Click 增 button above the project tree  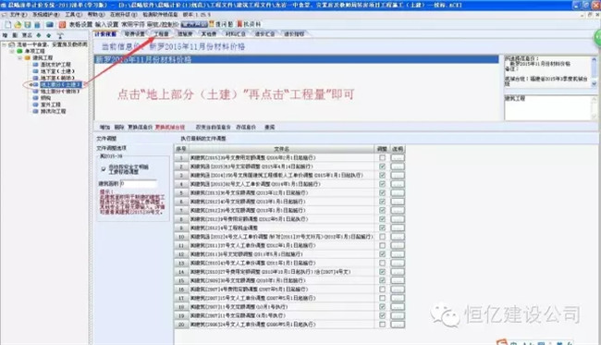(x=5, y=35)
